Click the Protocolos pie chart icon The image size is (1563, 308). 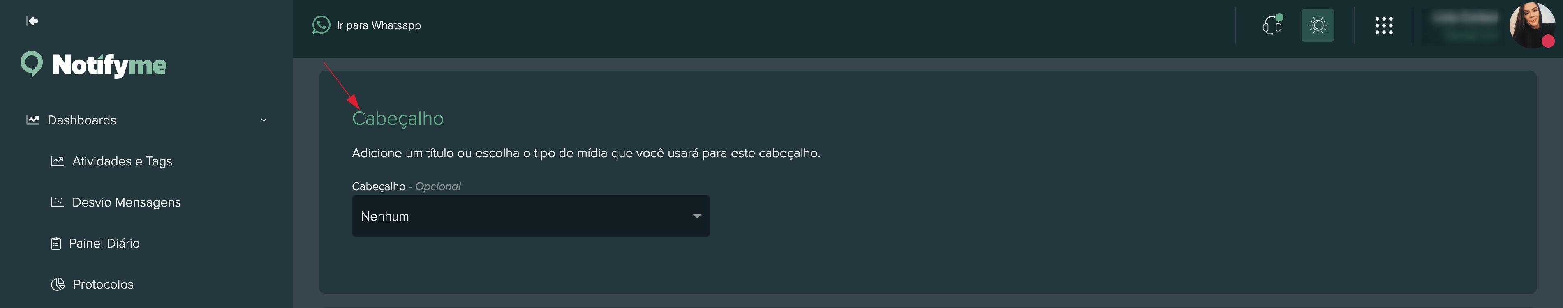tap(58, 284)
